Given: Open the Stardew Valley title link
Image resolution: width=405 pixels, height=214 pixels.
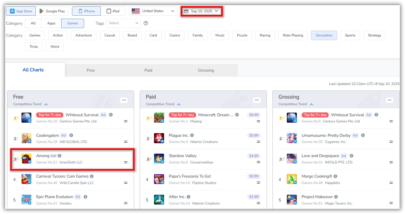Looking at the screenshot, I should coord(183,156).
